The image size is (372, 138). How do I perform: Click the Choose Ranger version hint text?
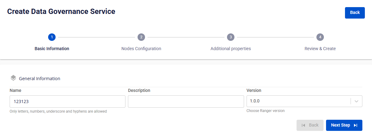265,110
